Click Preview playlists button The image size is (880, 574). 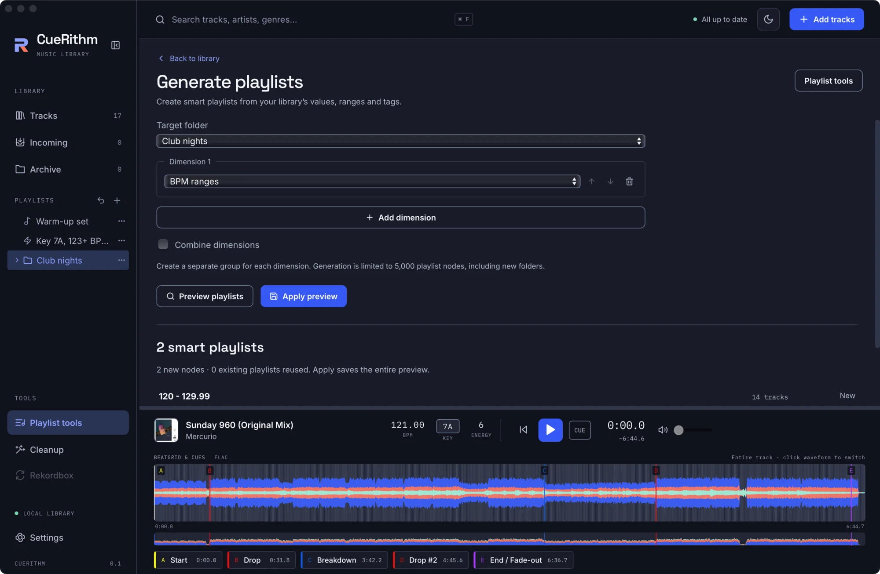[x=205, y=296]
